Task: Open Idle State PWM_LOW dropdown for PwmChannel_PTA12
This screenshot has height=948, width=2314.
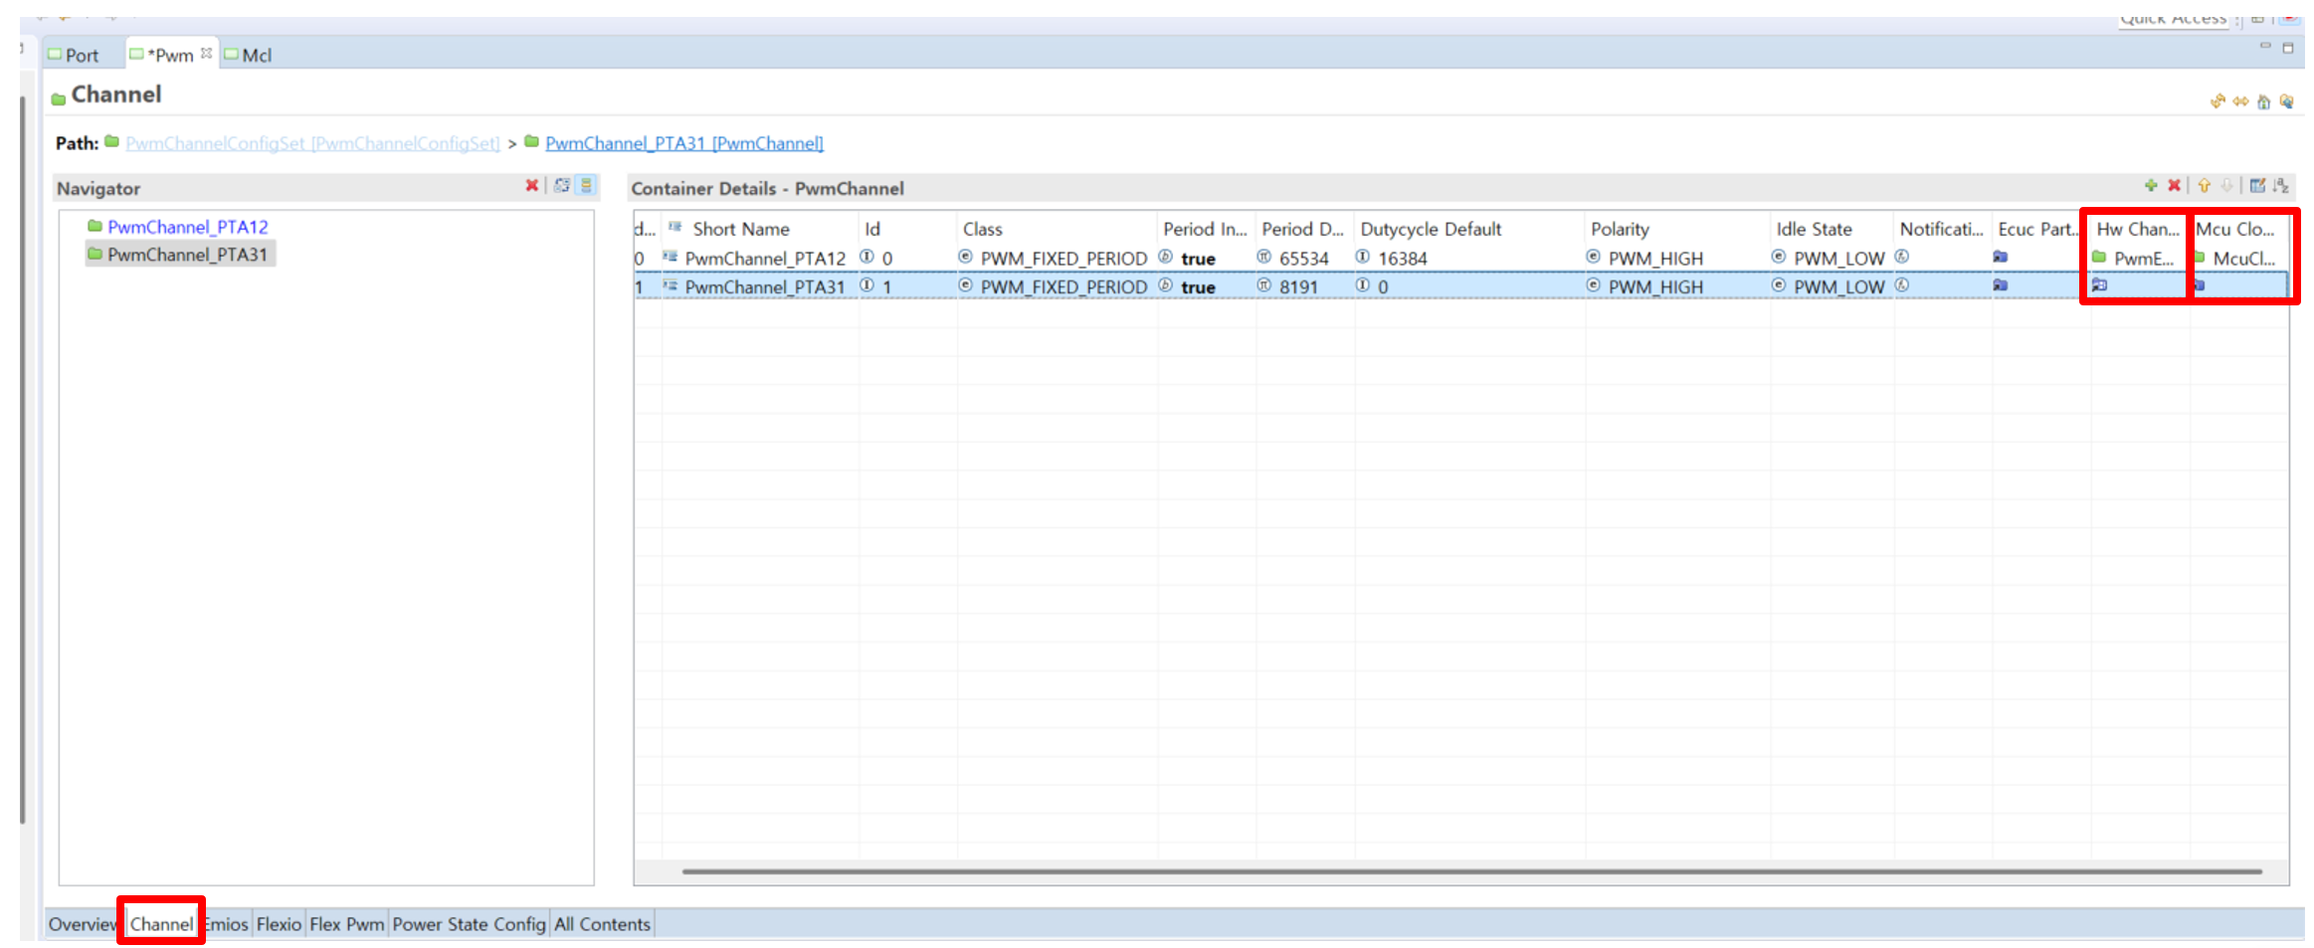Action: (x=1838, y=259)
